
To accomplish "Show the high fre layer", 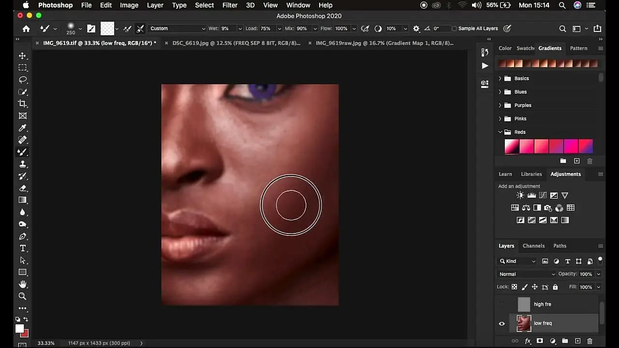I will point(501,304).
